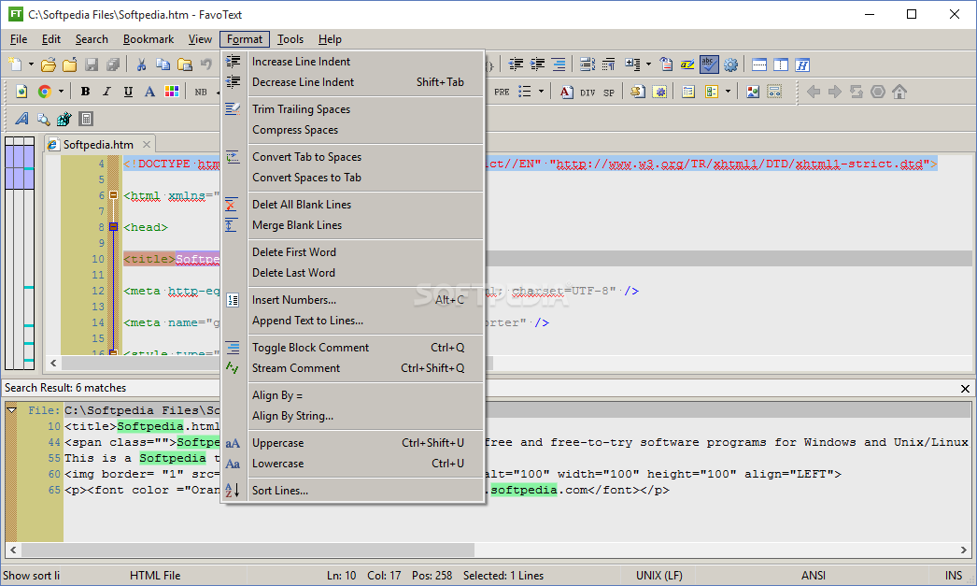Insert non-breaking space with NB button

click(201, 92)
